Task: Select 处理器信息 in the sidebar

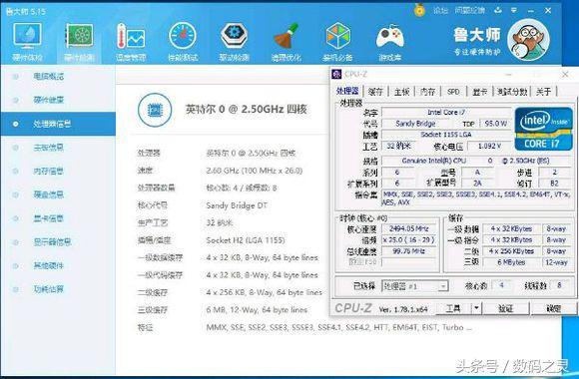Action: coord(58,124)
